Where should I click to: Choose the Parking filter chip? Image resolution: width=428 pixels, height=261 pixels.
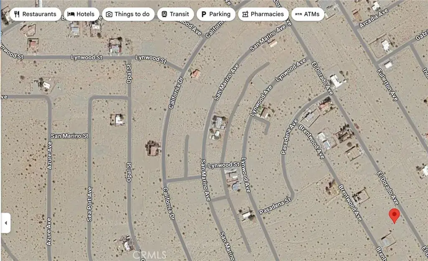tap(216, 14)
